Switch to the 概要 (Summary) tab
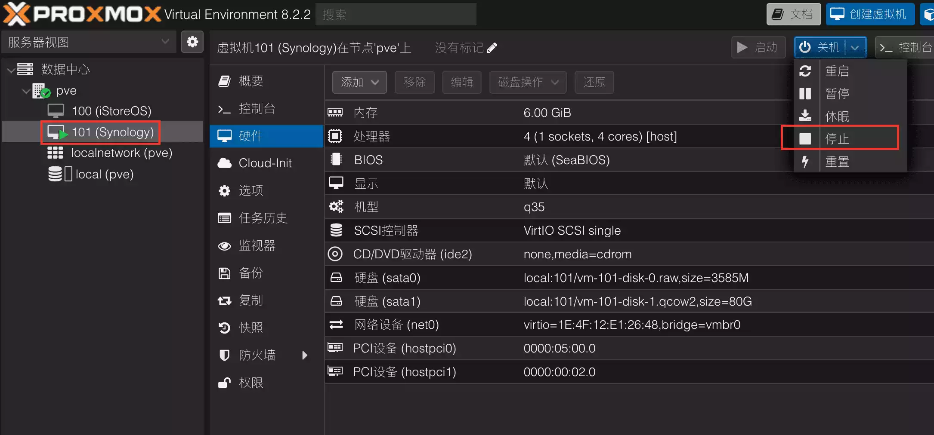The height and width of the screenshot is (435, 934). click(251, 81)
